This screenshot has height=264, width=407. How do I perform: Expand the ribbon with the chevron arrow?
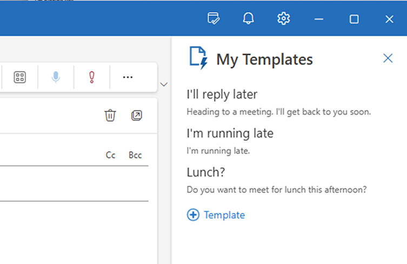click(164, 84)
